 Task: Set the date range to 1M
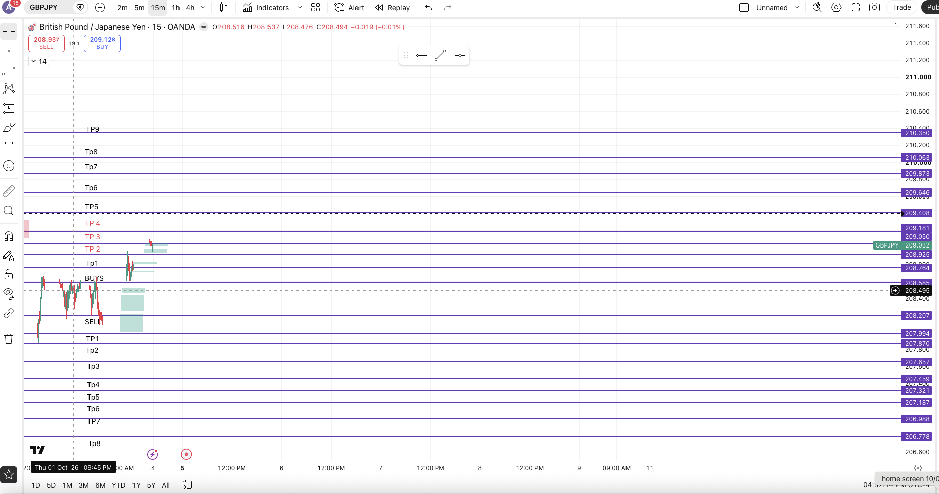point(67,485)
